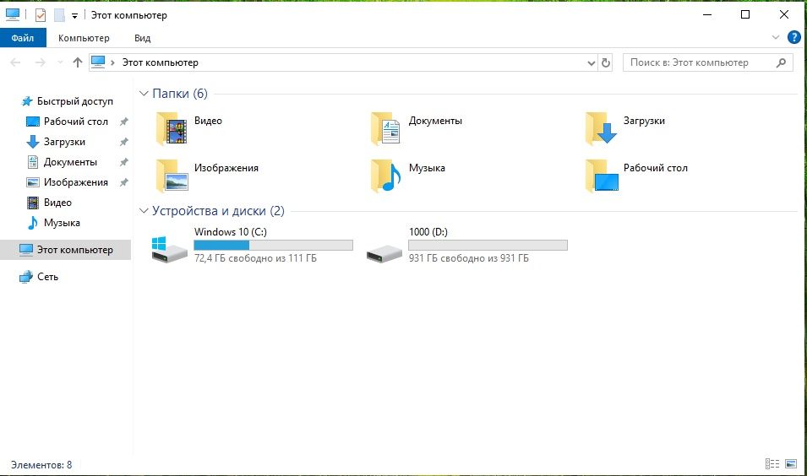Viewport: 807px width, 476px height.
Task: Open the Загрузки folder in the Папки section
Action: point(625,128)
